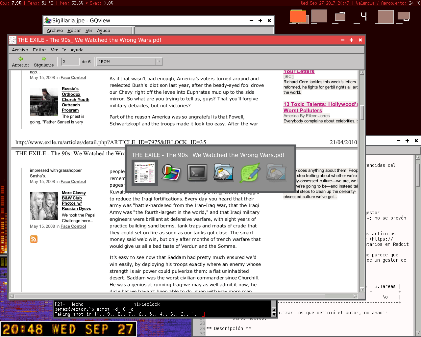This screenshot has height=337, width=421.
Task: Click the Temp: 51 °C status readout
Action: [40, 3]
